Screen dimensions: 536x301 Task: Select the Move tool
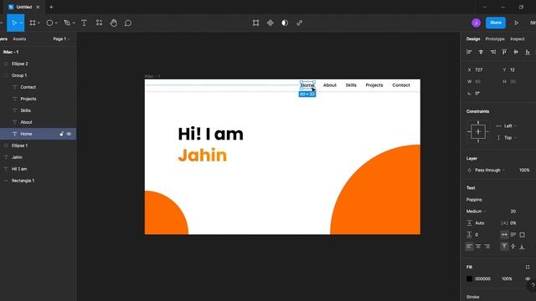coord(14,23)
